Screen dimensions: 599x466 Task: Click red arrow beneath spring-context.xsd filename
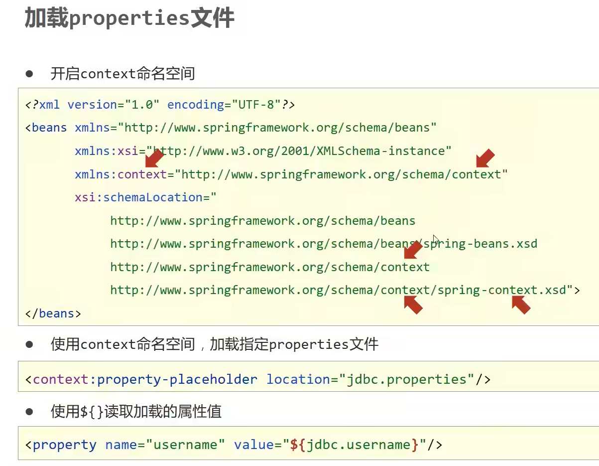coord(521,305)
